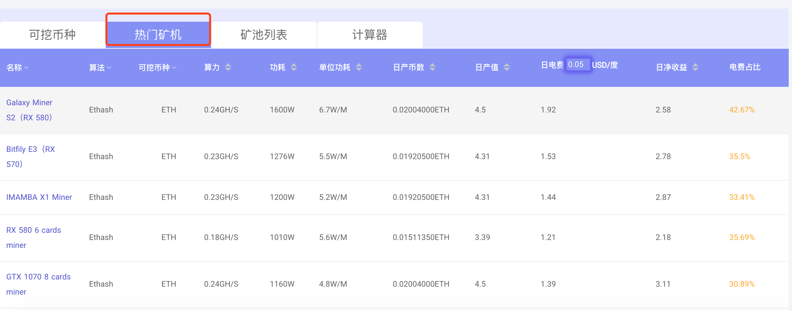The width and height of the screenshot is (792, 311).
Task: Click the 1.21 daily electricity cost
Action: 548,237
